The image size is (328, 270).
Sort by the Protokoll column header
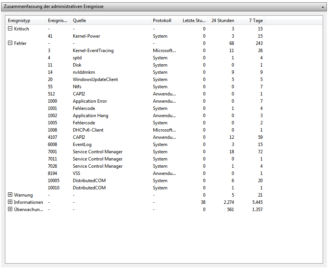165,21
